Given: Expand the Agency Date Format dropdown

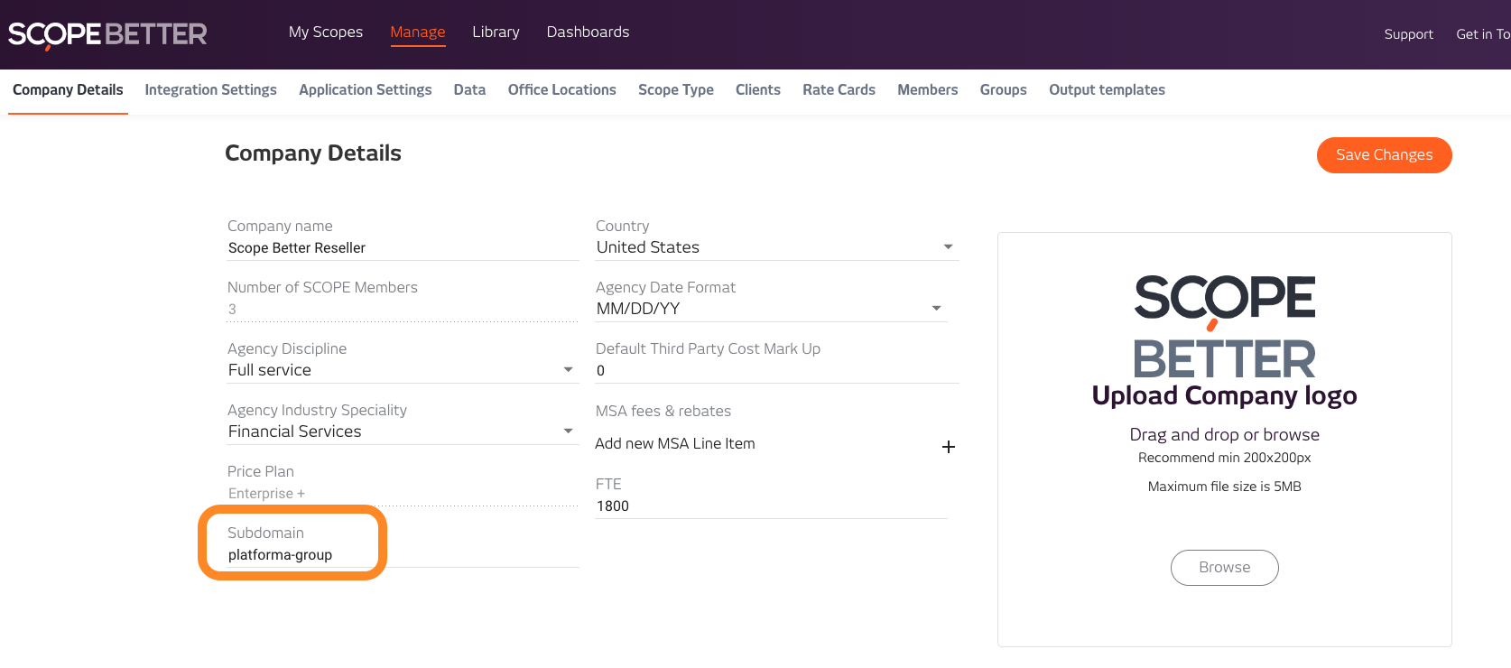Looking at the screenshot, I should point(771,309).
